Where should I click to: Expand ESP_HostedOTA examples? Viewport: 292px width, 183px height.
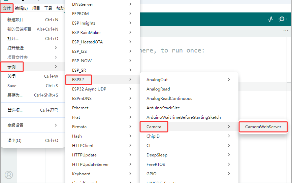[102, 42]
